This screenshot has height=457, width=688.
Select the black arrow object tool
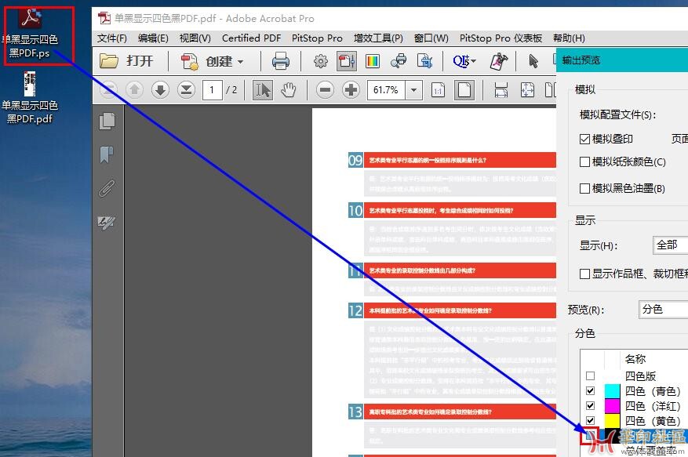pyautogui.click(x=533, y=61)
